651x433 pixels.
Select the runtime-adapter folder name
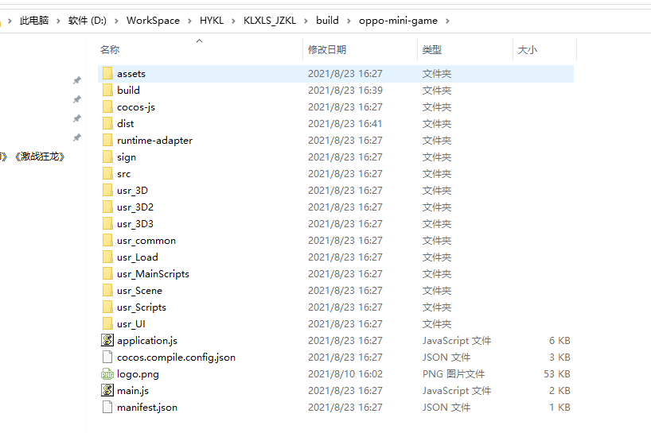[x=154, y=141]
